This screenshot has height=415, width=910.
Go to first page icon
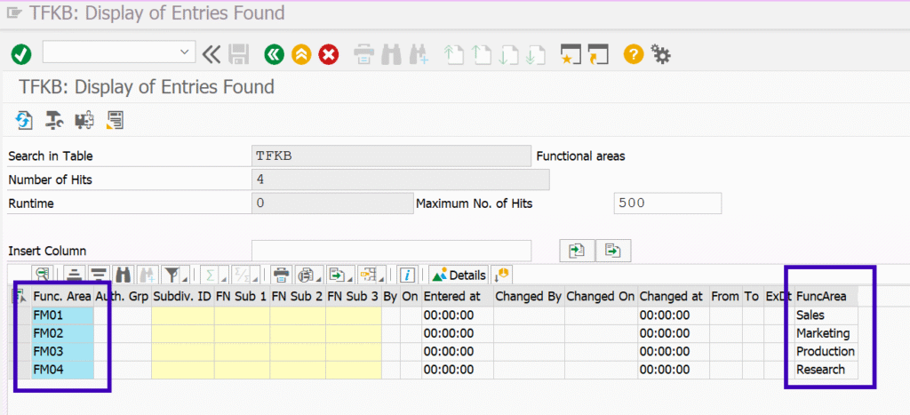(x=453, y=55)
